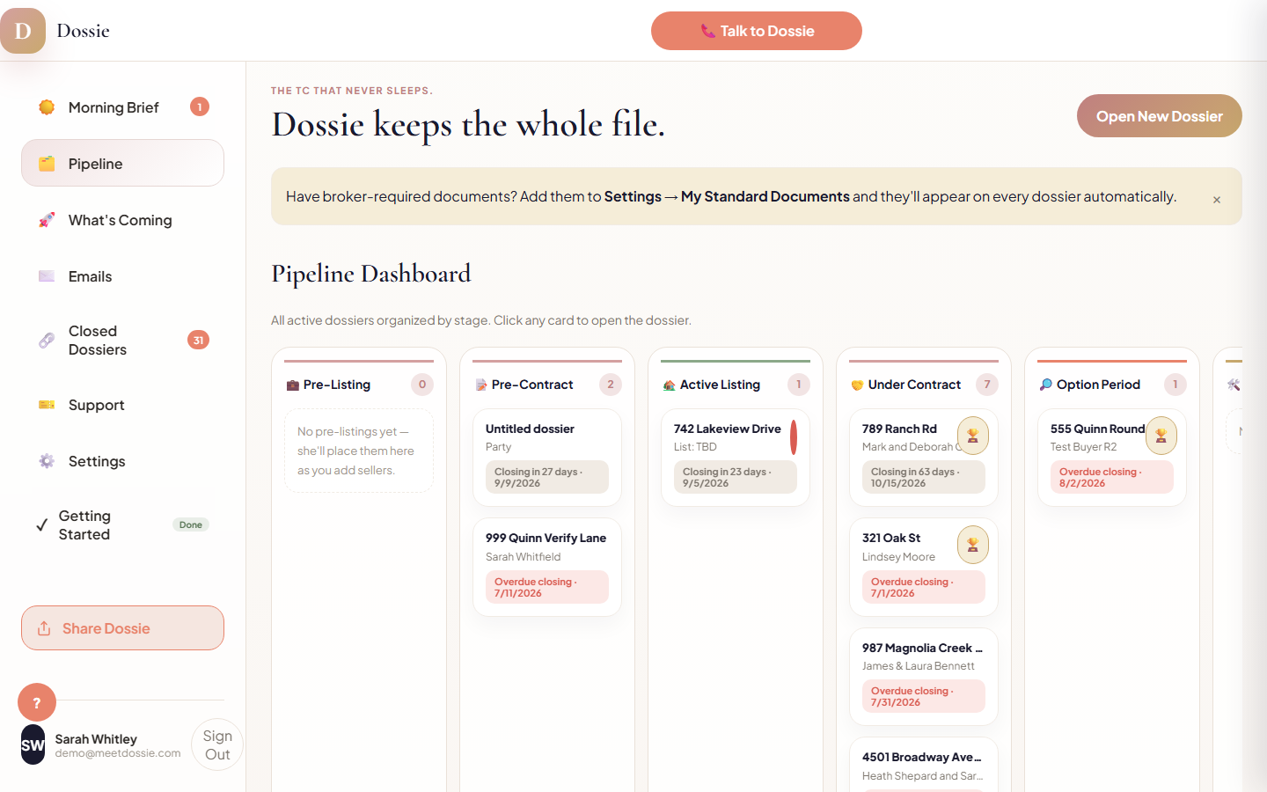
Task: Click the Sign Out button
Action: click(217, 744)
